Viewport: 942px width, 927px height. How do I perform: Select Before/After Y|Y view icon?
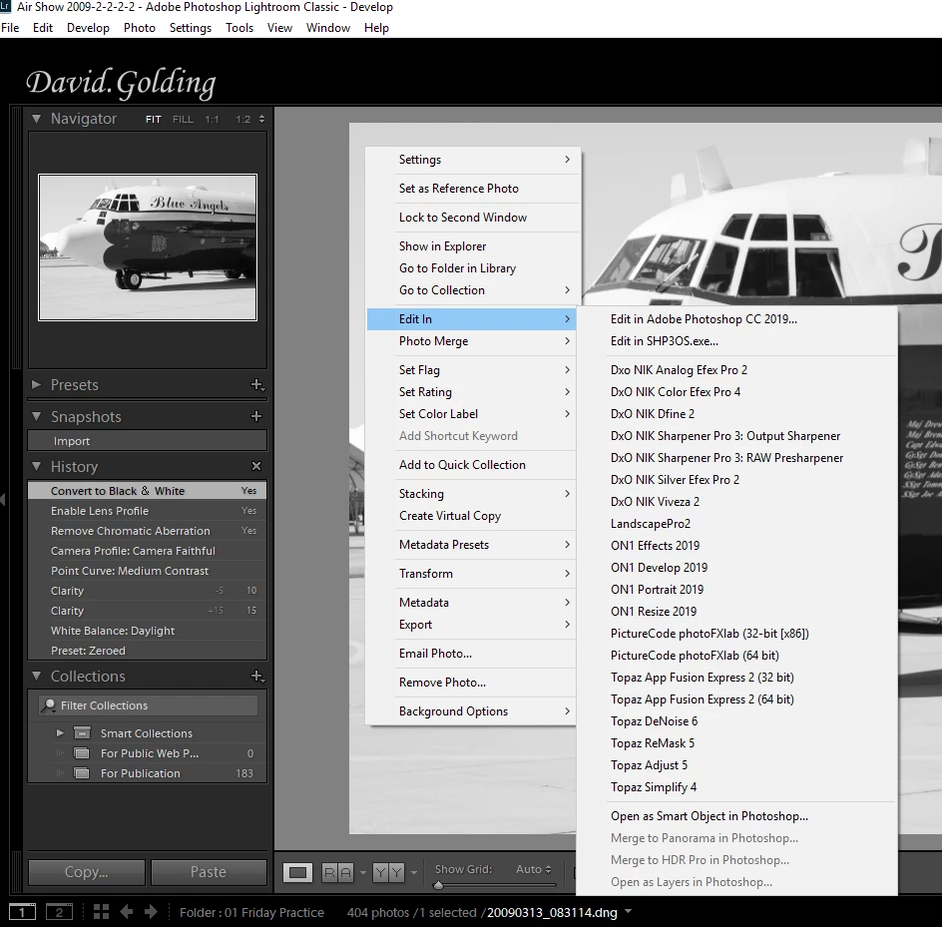(388, 872)
